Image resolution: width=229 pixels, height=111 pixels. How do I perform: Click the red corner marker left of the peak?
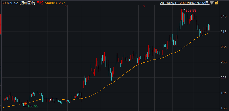(144, 6)
